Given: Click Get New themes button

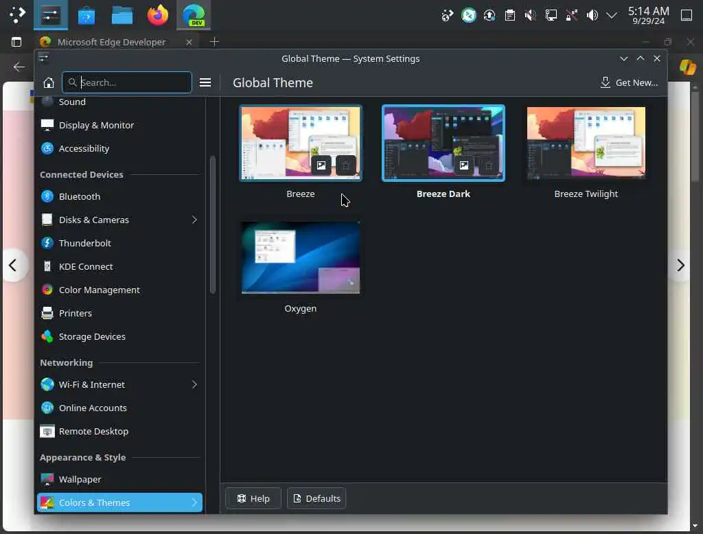Looking at the screenshot, I should click(629, 82).
